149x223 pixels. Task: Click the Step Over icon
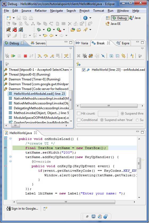point(46,56)
